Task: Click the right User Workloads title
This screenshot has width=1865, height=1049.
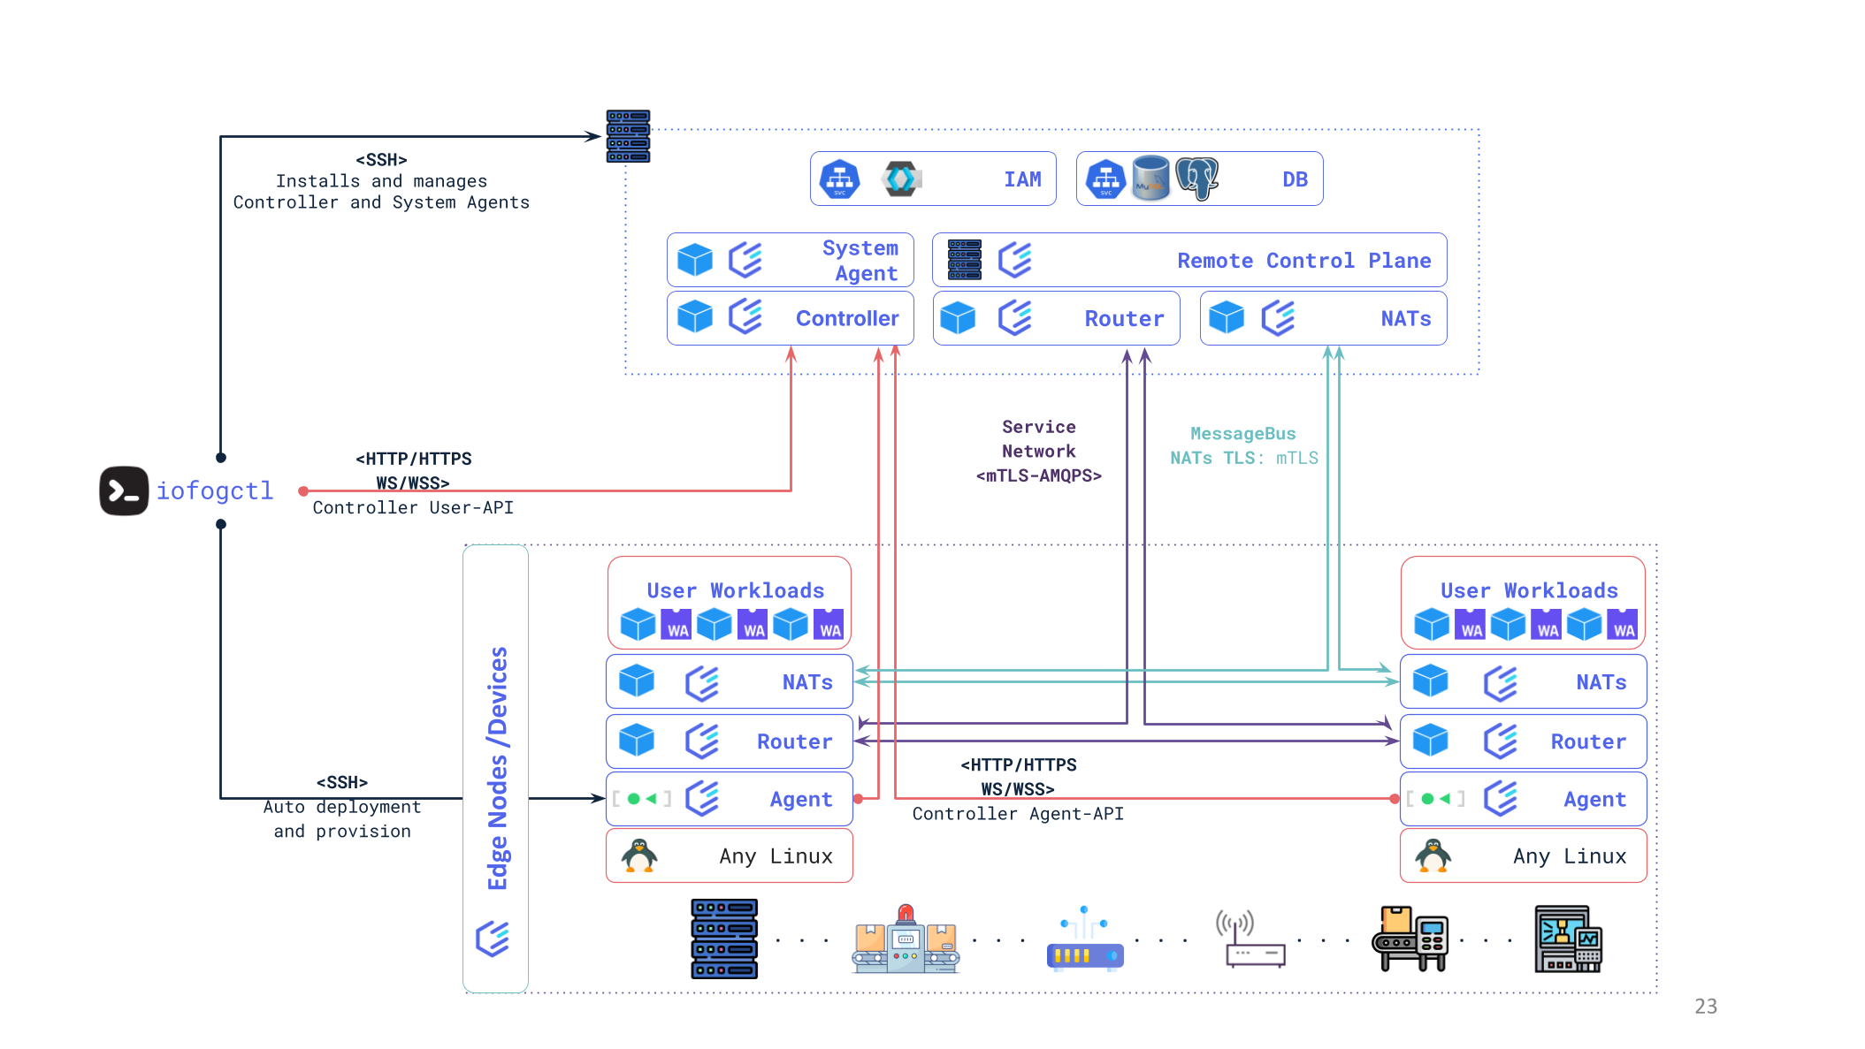Action: pyautogui.click(x=1529, y=590)
